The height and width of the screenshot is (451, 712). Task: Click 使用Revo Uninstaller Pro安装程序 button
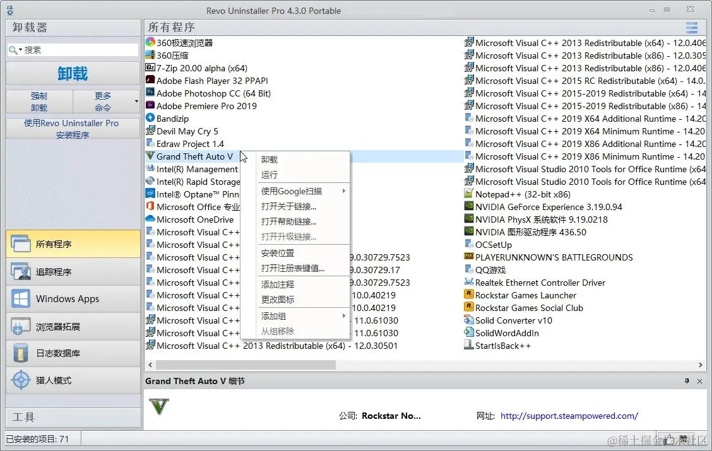tap(73, 129)
